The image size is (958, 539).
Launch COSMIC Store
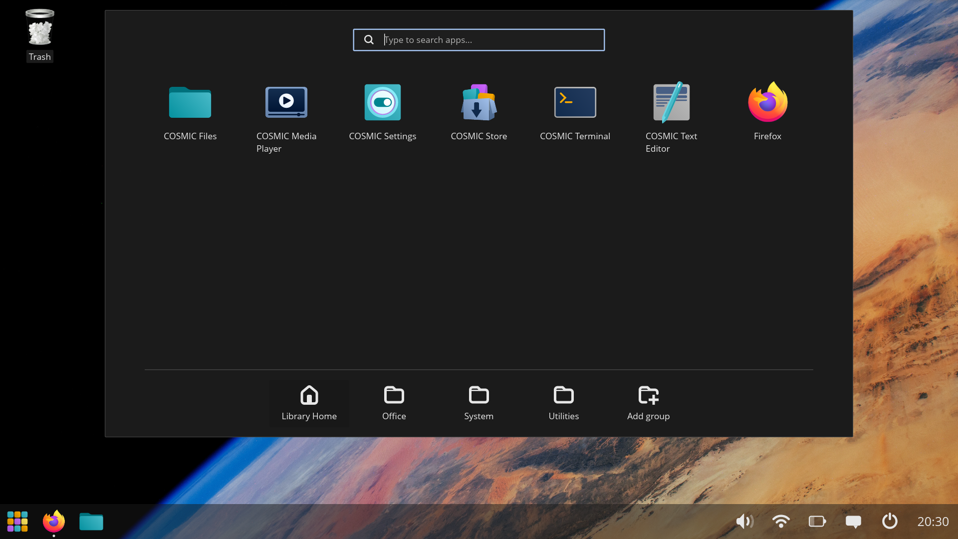pos(479,102)
